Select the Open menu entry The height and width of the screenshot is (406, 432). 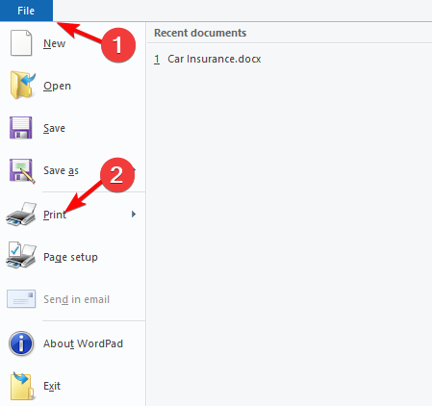coord(57,86)
